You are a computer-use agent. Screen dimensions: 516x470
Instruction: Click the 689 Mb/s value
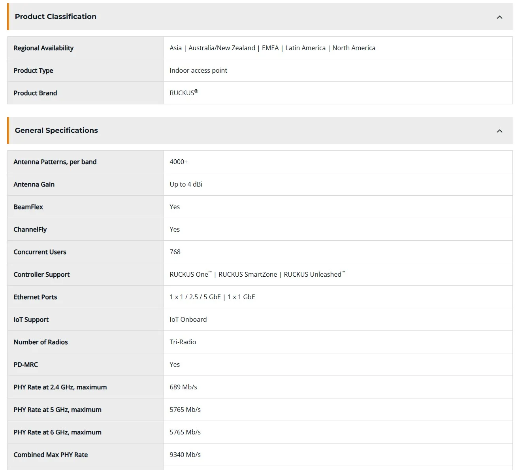coord(183,387)
